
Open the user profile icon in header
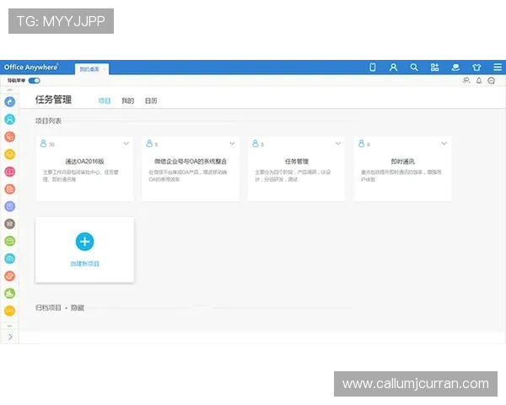coord(393,67)
